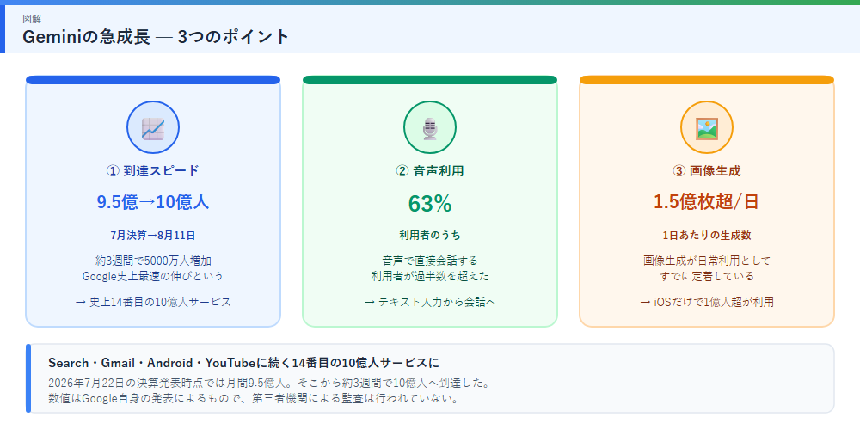The image size is (860, 430).
Task: Click the heading '② 音声利用'
Action: point(430,171)
